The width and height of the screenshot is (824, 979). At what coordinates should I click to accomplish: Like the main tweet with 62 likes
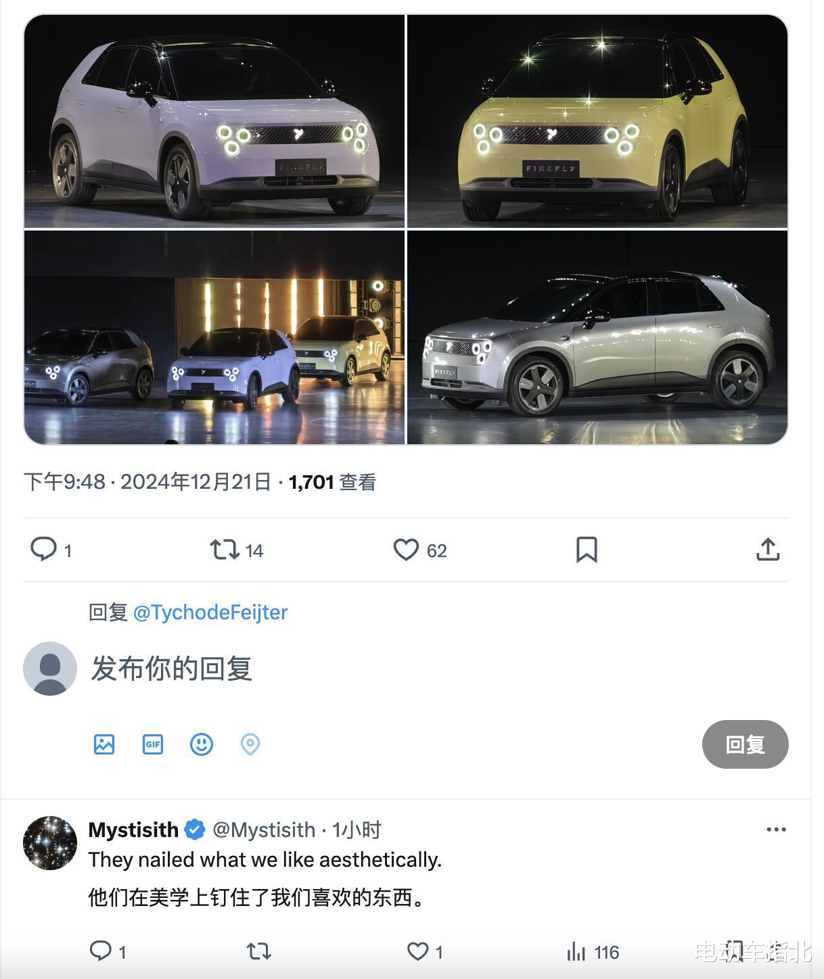pos(406,550)
